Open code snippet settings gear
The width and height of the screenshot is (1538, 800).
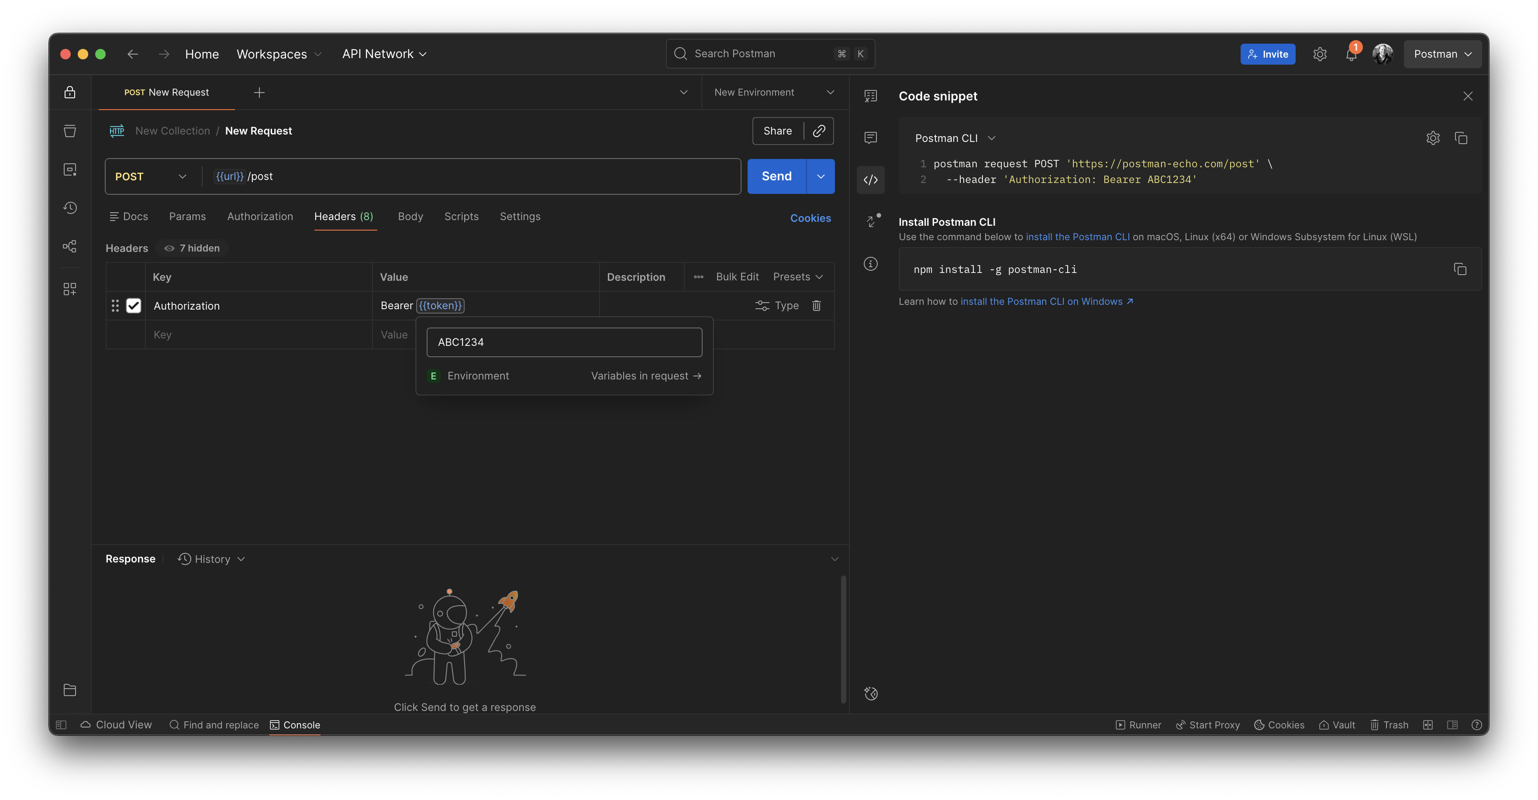(x=1433, y=138)
